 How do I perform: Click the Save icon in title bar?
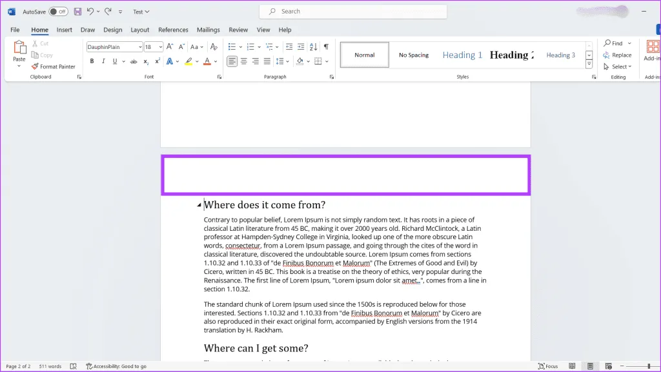(77, 12)
